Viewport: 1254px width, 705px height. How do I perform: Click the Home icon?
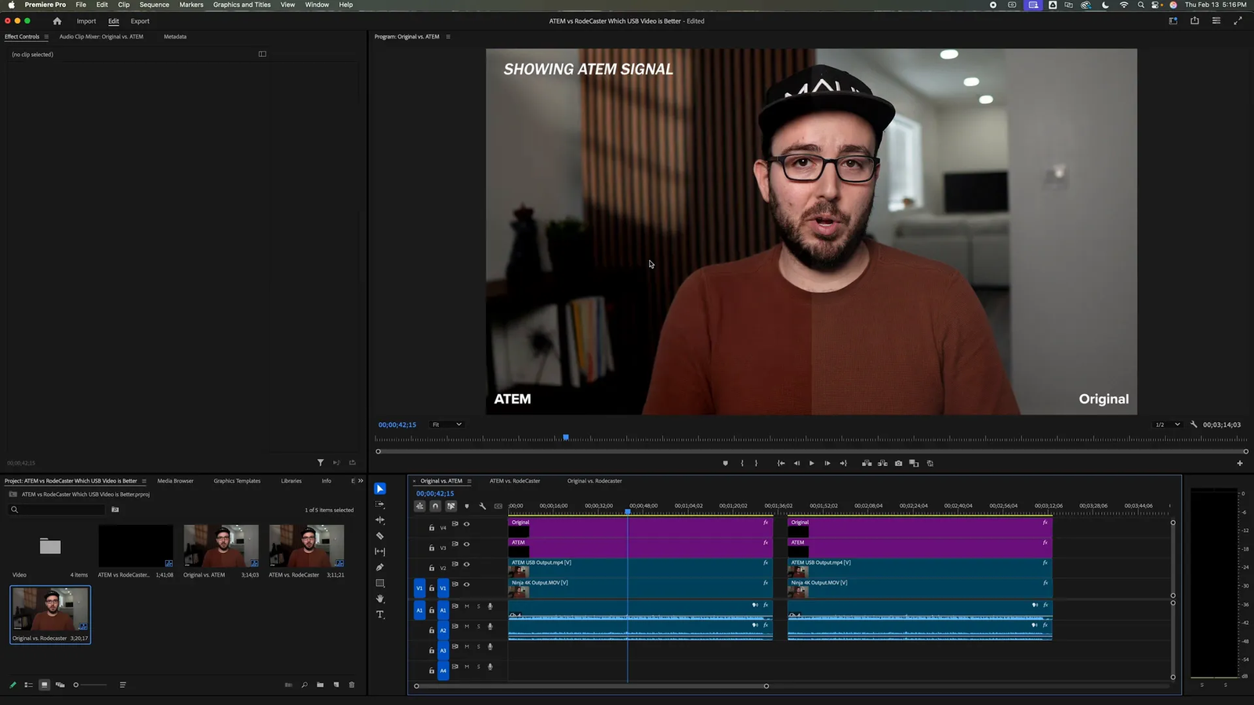[57, 21]
